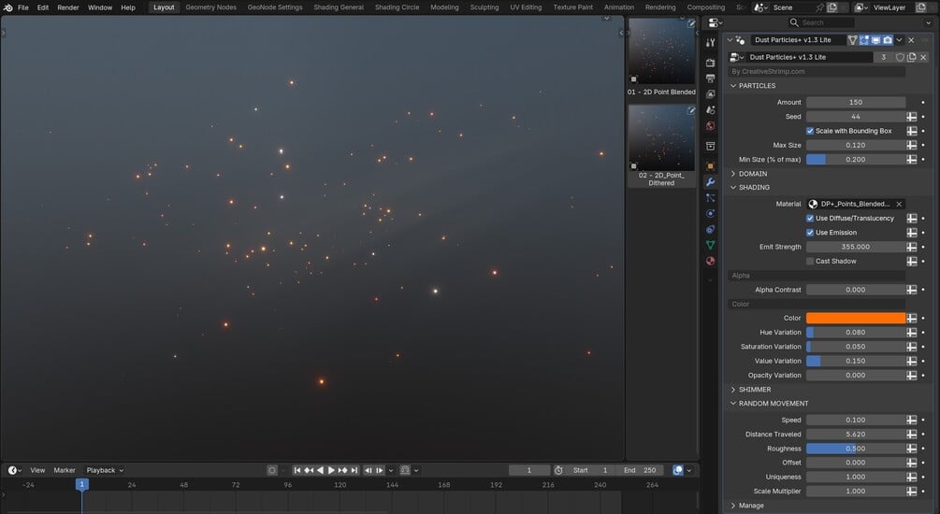Open the Material properties tab

coord(711,261)
